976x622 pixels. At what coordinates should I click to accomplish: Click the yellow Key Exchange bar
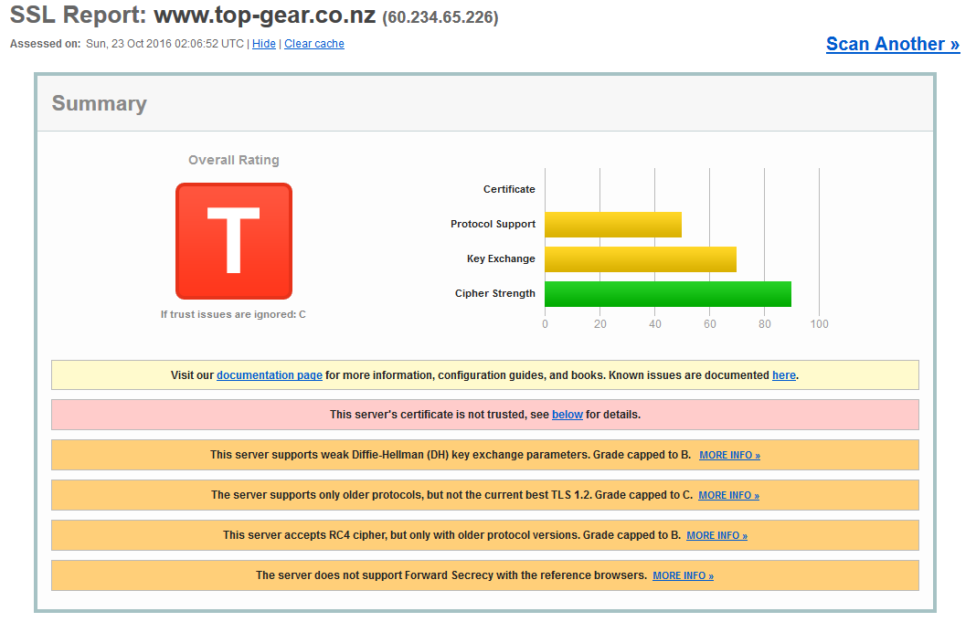(641, 259)
